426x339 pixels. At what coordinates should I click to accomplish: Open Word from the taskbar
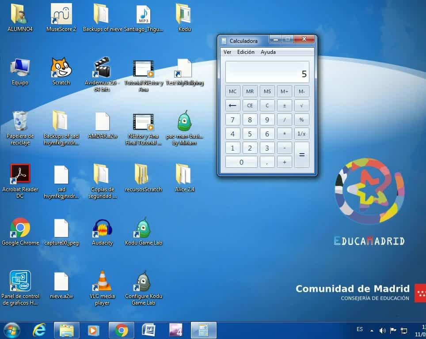coord(148,330)
